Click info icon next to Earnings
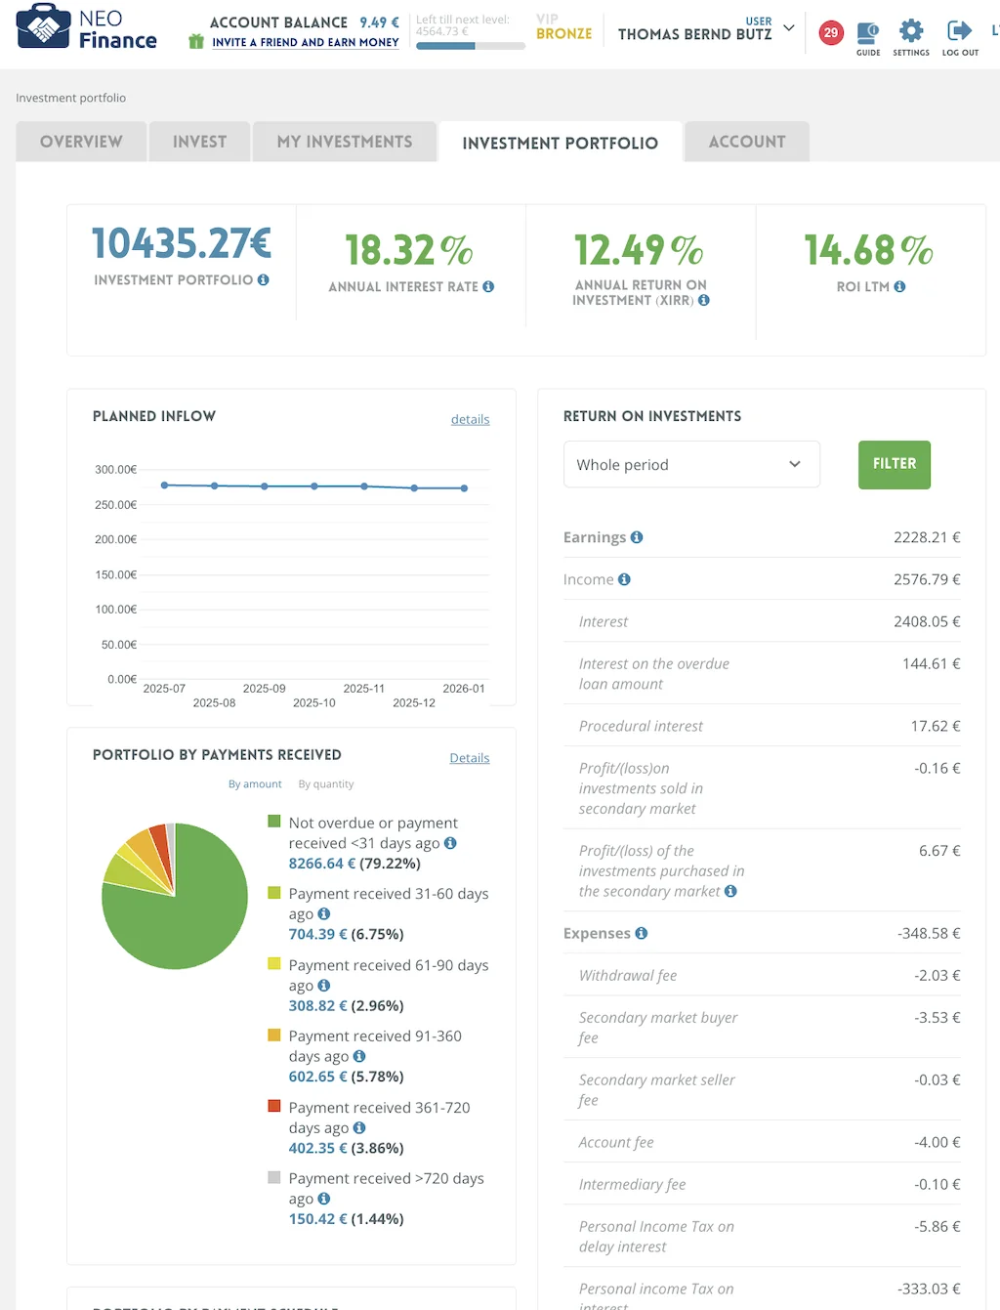 coord(637,537)
